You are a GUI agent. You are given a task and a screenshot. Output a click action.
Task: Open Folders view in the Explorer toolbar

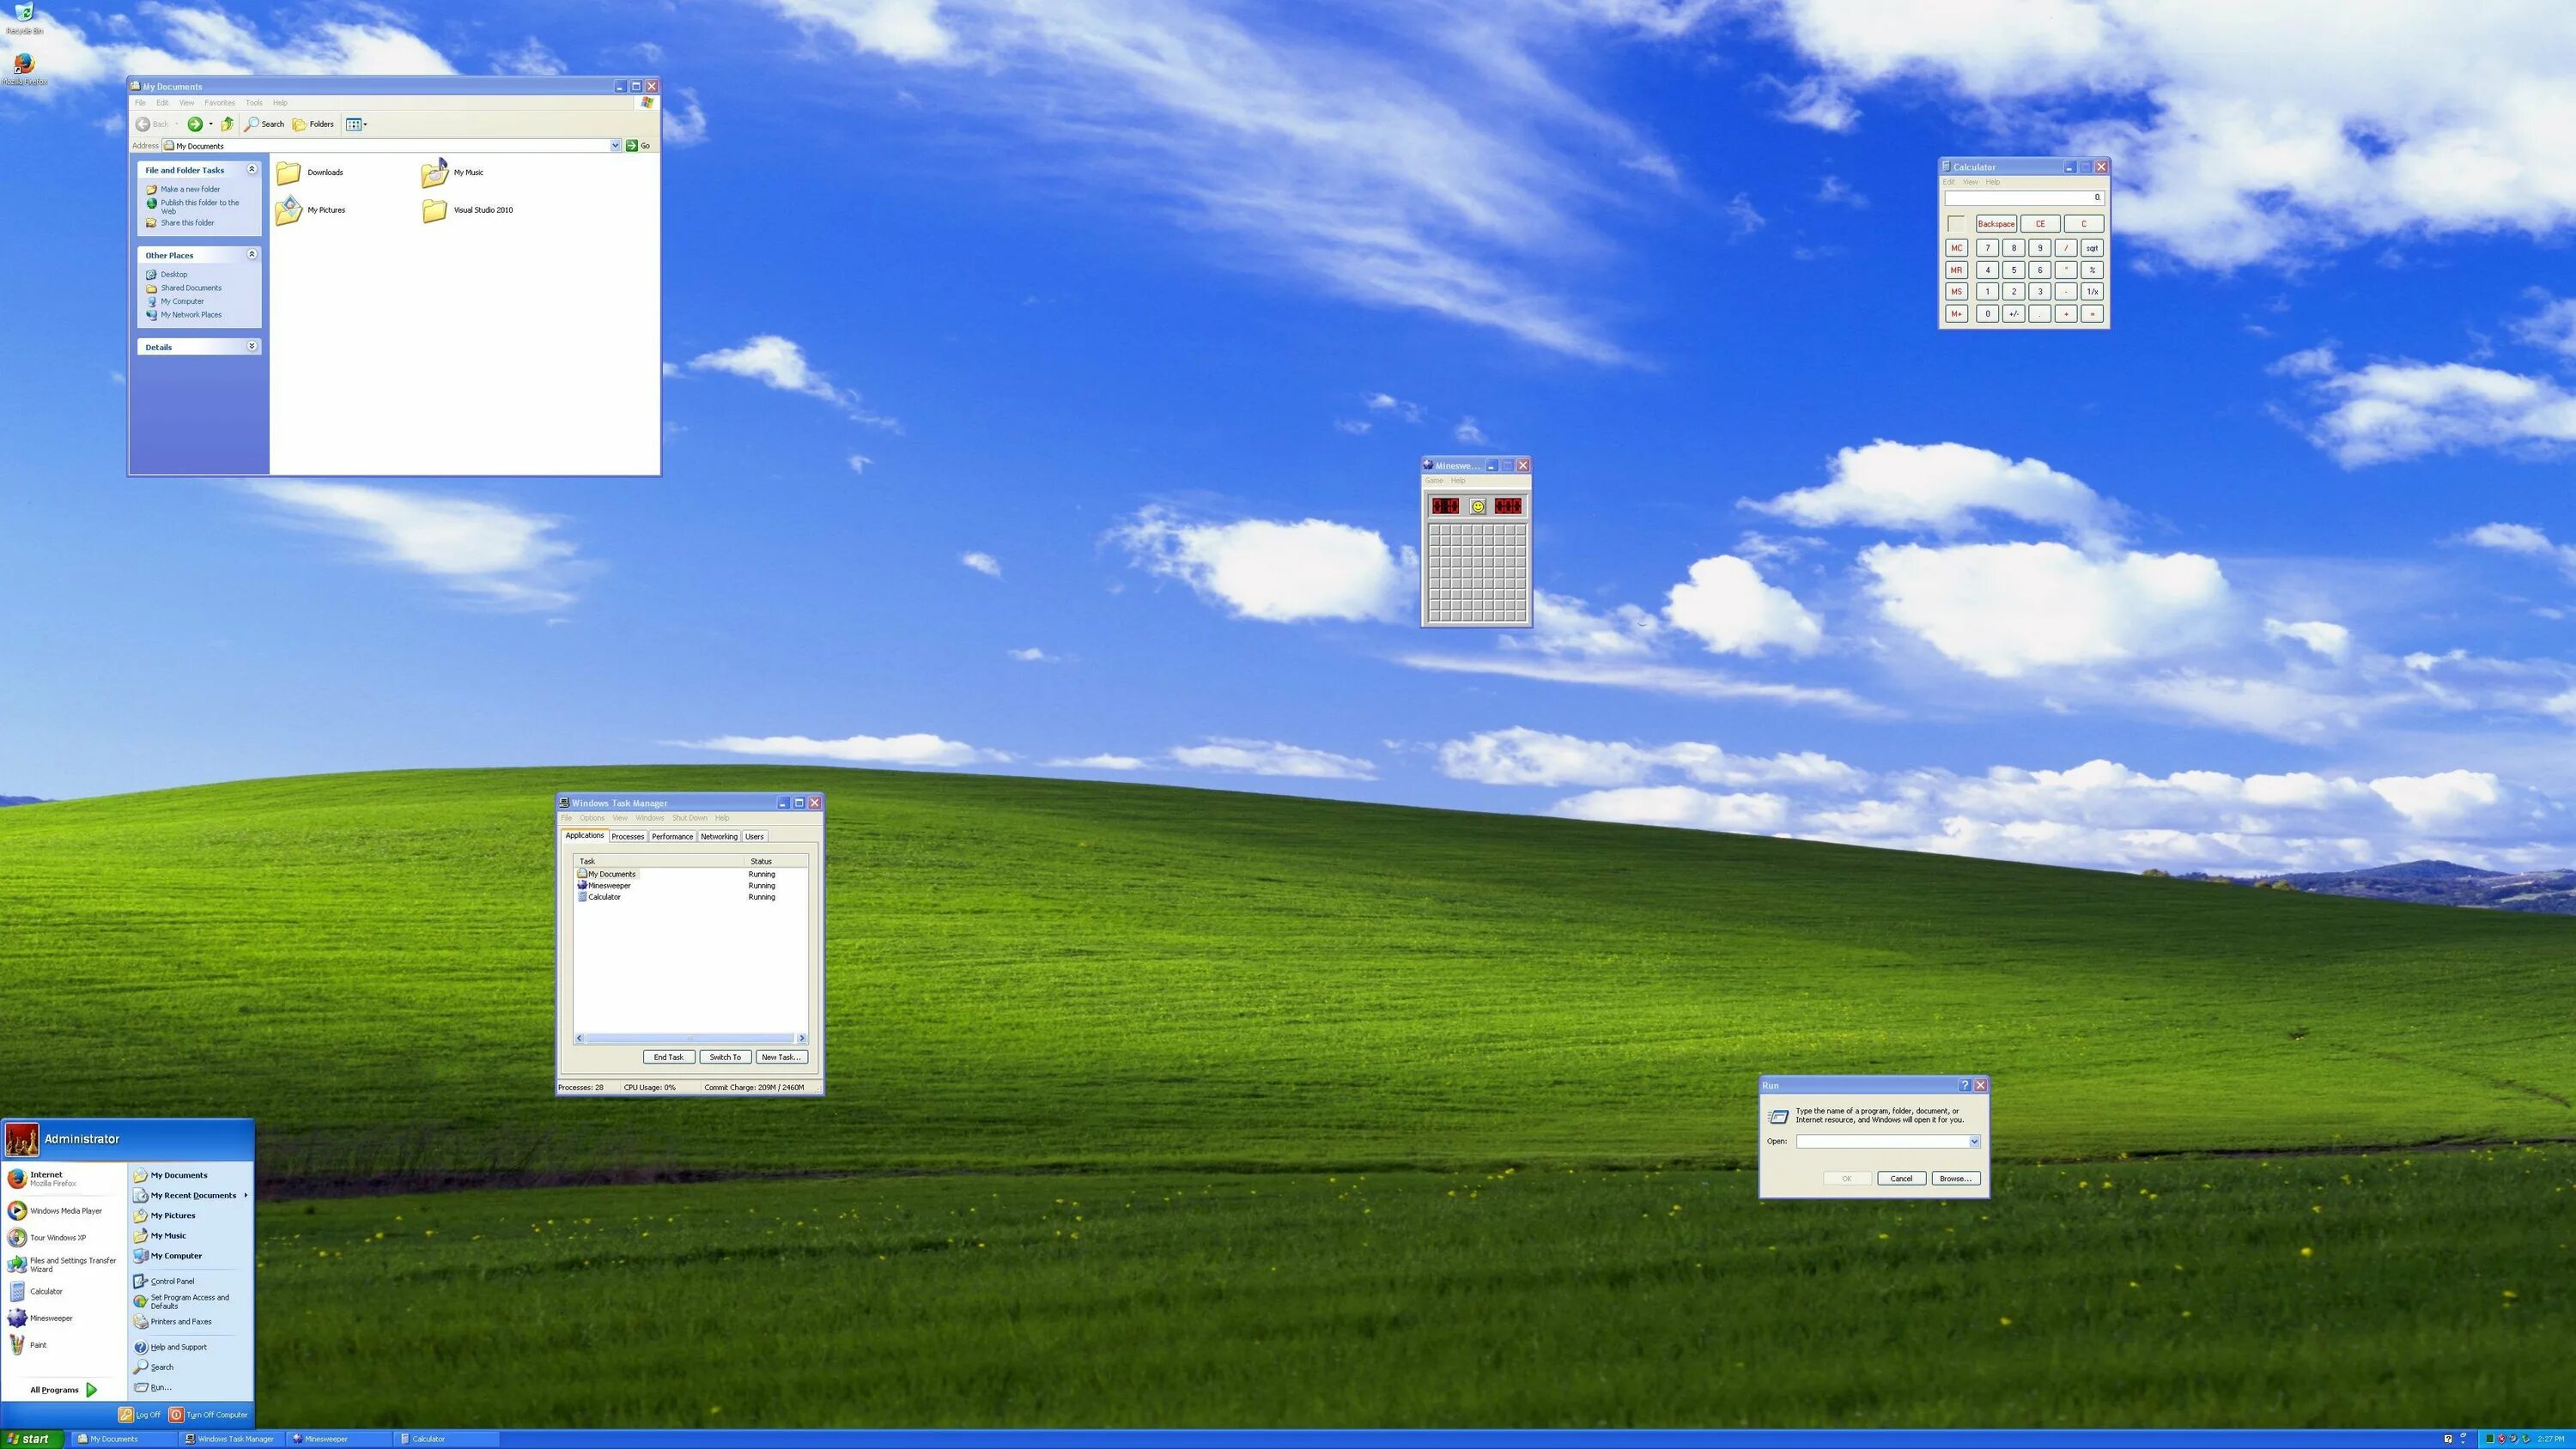[313, 124]
